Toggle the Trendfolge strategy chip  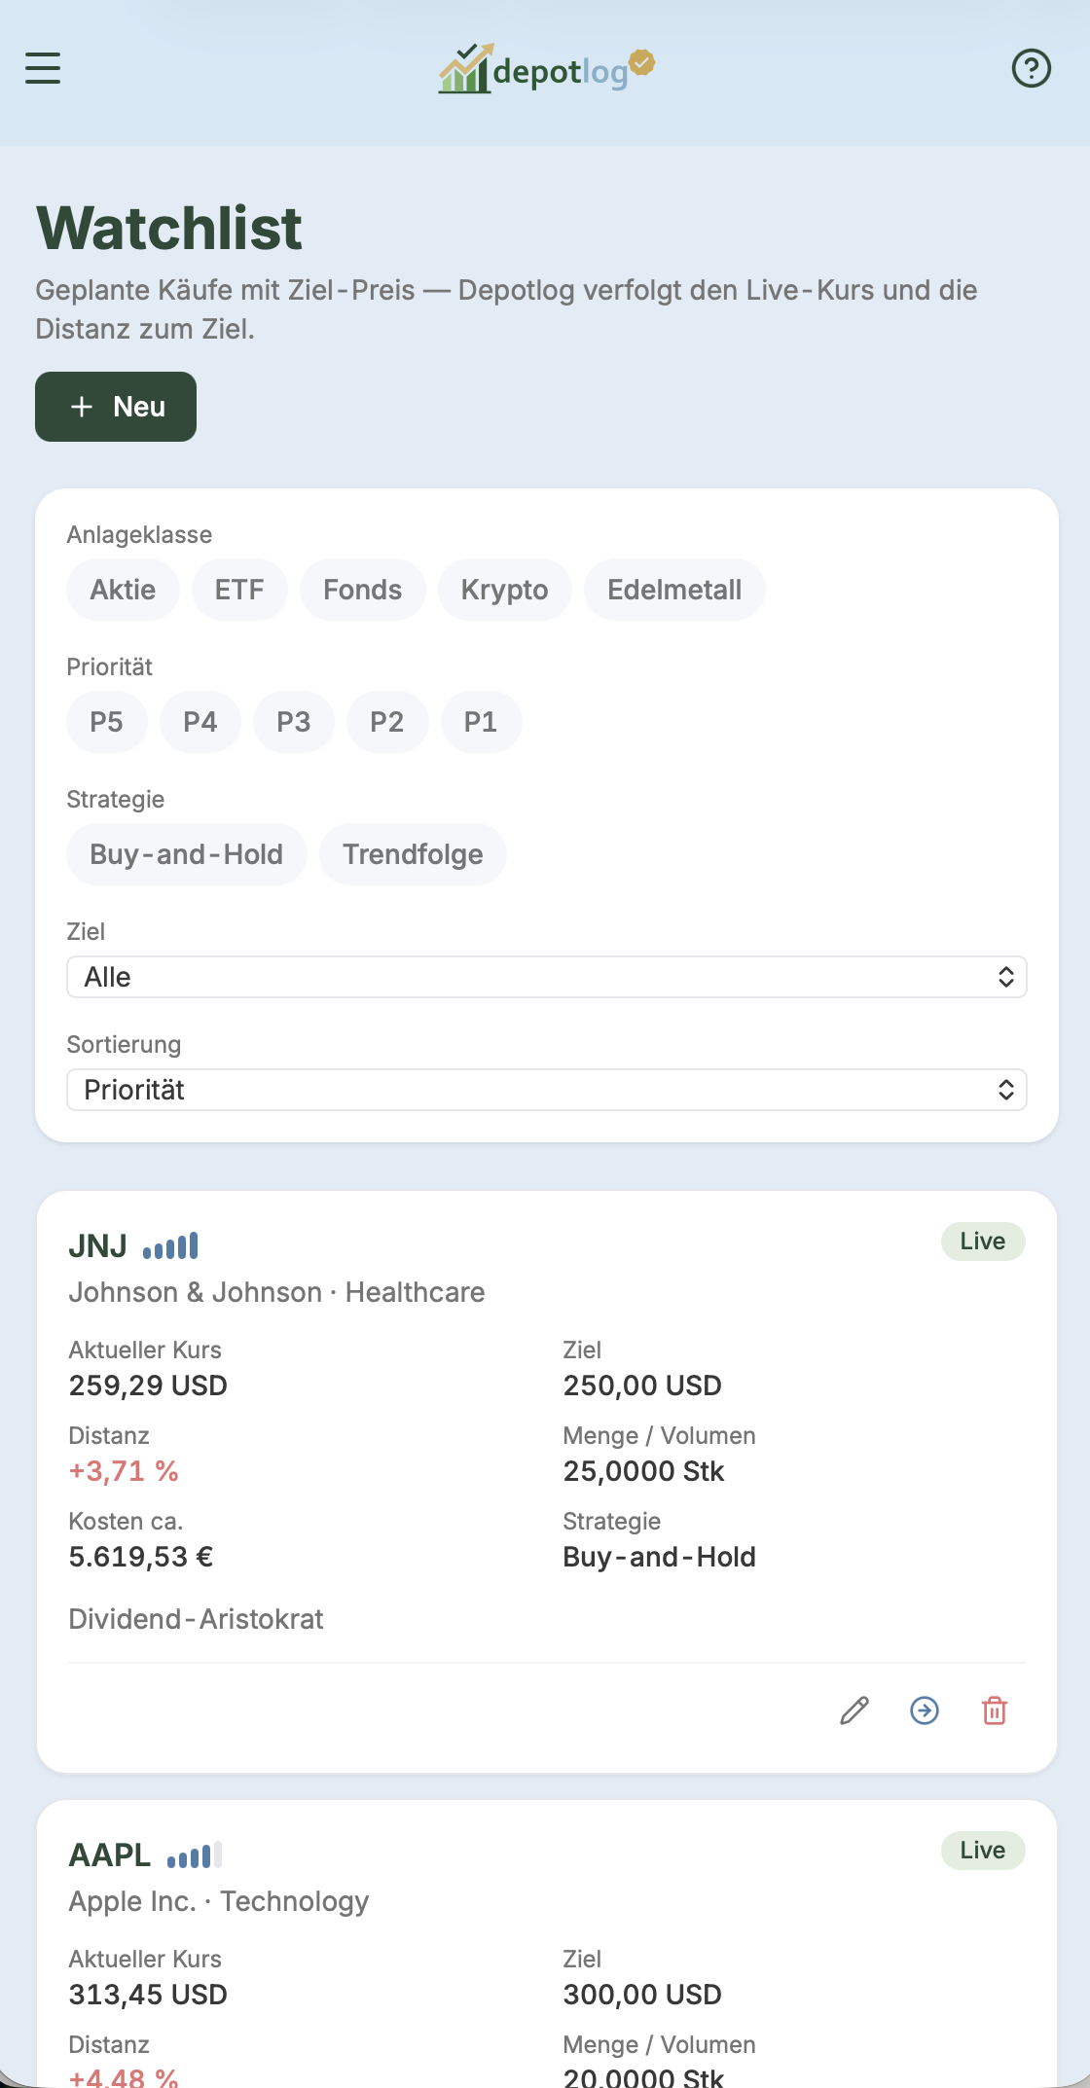coord(413,854)
